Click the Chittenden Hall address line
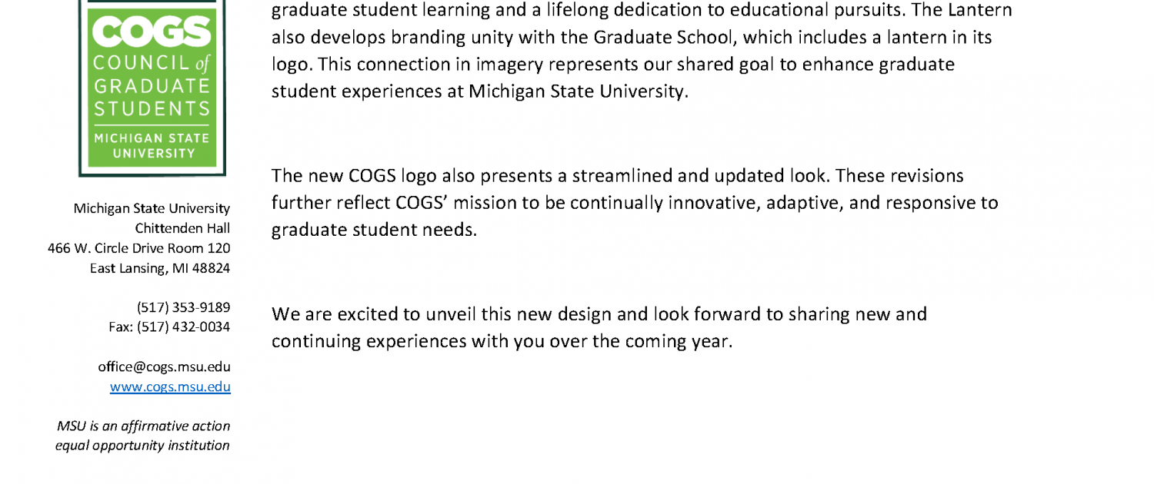This screenshot has width=1154, height=484. tap(182, 228)
